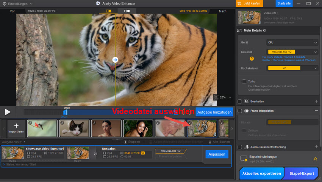Expand Audio-Rauschunterdrückung with its plus sign

[x=316, y=147]
